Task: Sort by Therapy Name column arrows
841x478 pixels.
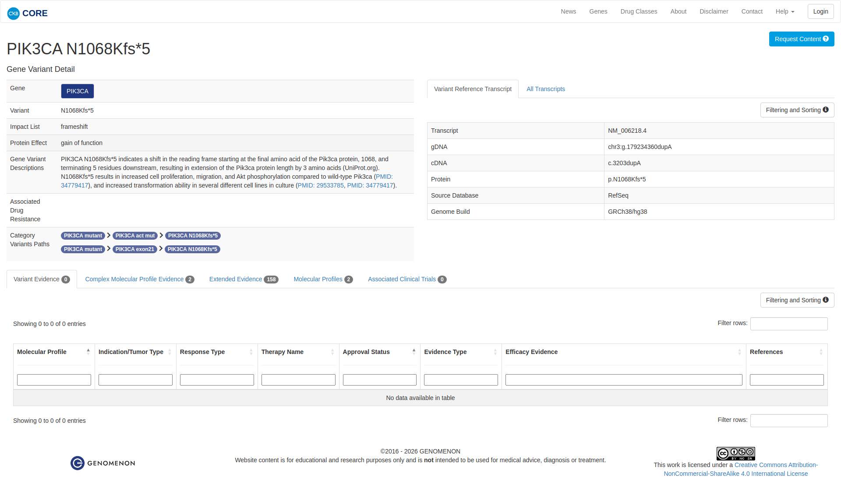Action: [332, 352]
